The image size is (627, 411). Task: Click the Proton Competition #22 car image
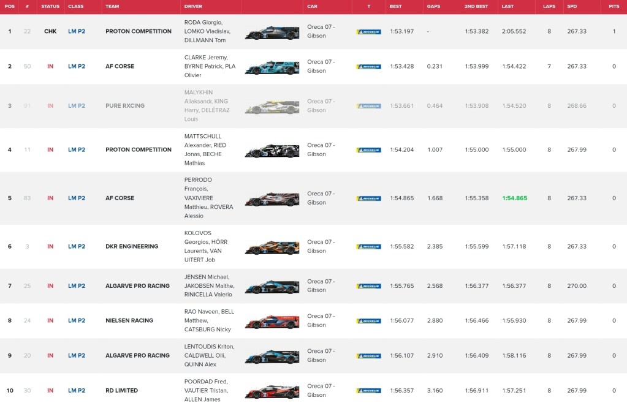point(272,32)
